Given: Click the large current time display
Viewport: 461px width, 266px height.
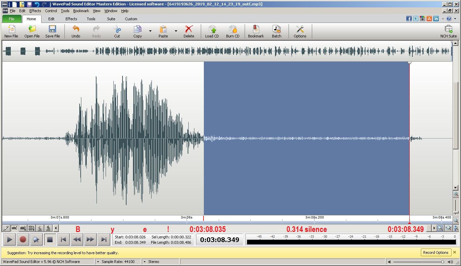Looking at the screenshot, I should tap(220, 240).
